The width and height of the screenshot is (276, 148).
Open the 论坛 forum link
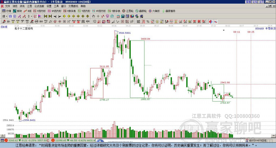coord(255,2)
